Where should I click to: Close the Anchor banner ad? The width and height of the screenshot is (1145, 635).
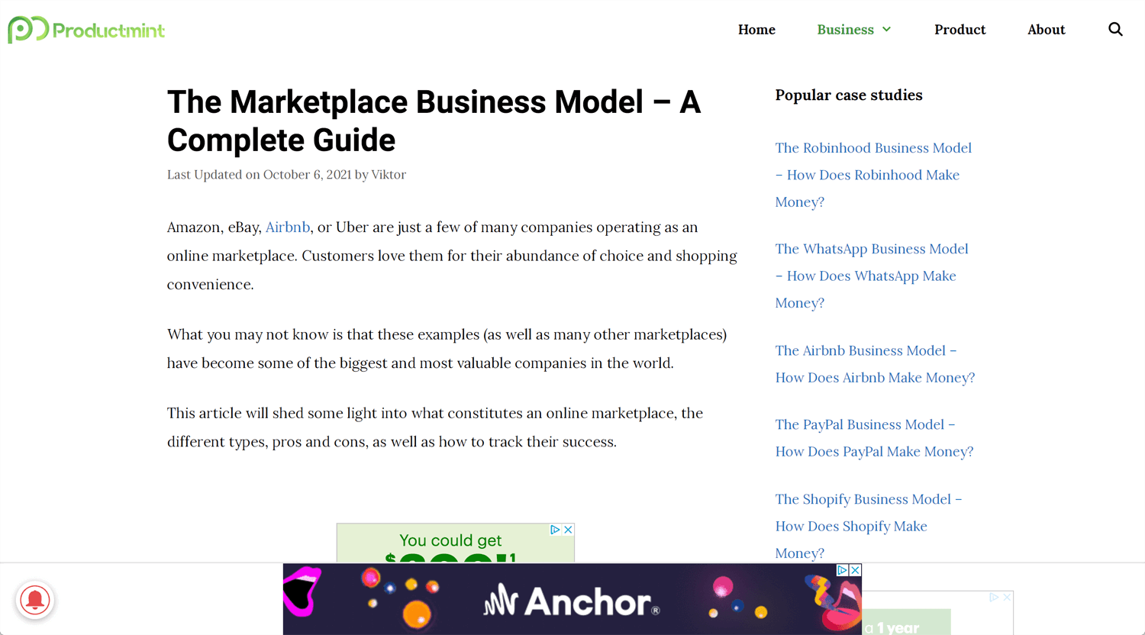click(856, 570)
